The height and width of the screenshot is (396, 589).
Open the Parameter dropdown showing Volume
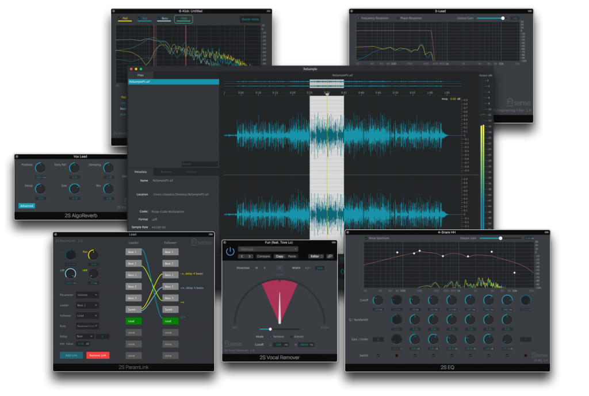click(x=87, y=295)
